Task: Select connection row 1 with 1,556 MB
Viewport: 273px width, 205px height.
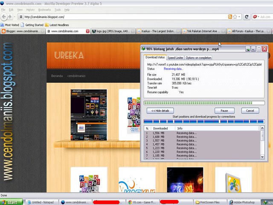Action: 202,133
